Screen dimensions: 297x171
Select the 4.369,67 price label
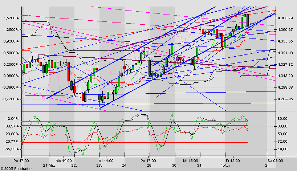[285, 30]
